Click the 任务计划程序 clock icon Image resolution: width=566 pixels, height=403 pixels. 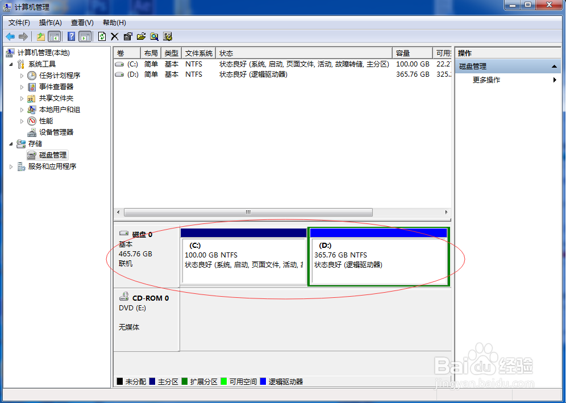(32, 76)
